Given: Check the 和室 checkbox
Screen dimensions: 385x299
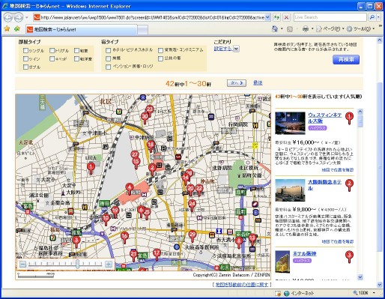Looking at the screenshot, I should [76, 50].
